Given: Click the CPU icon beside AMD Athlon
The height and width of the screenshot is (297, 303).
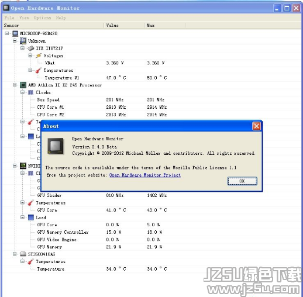Looking at the screenshot, I should [x=23, y=85].
